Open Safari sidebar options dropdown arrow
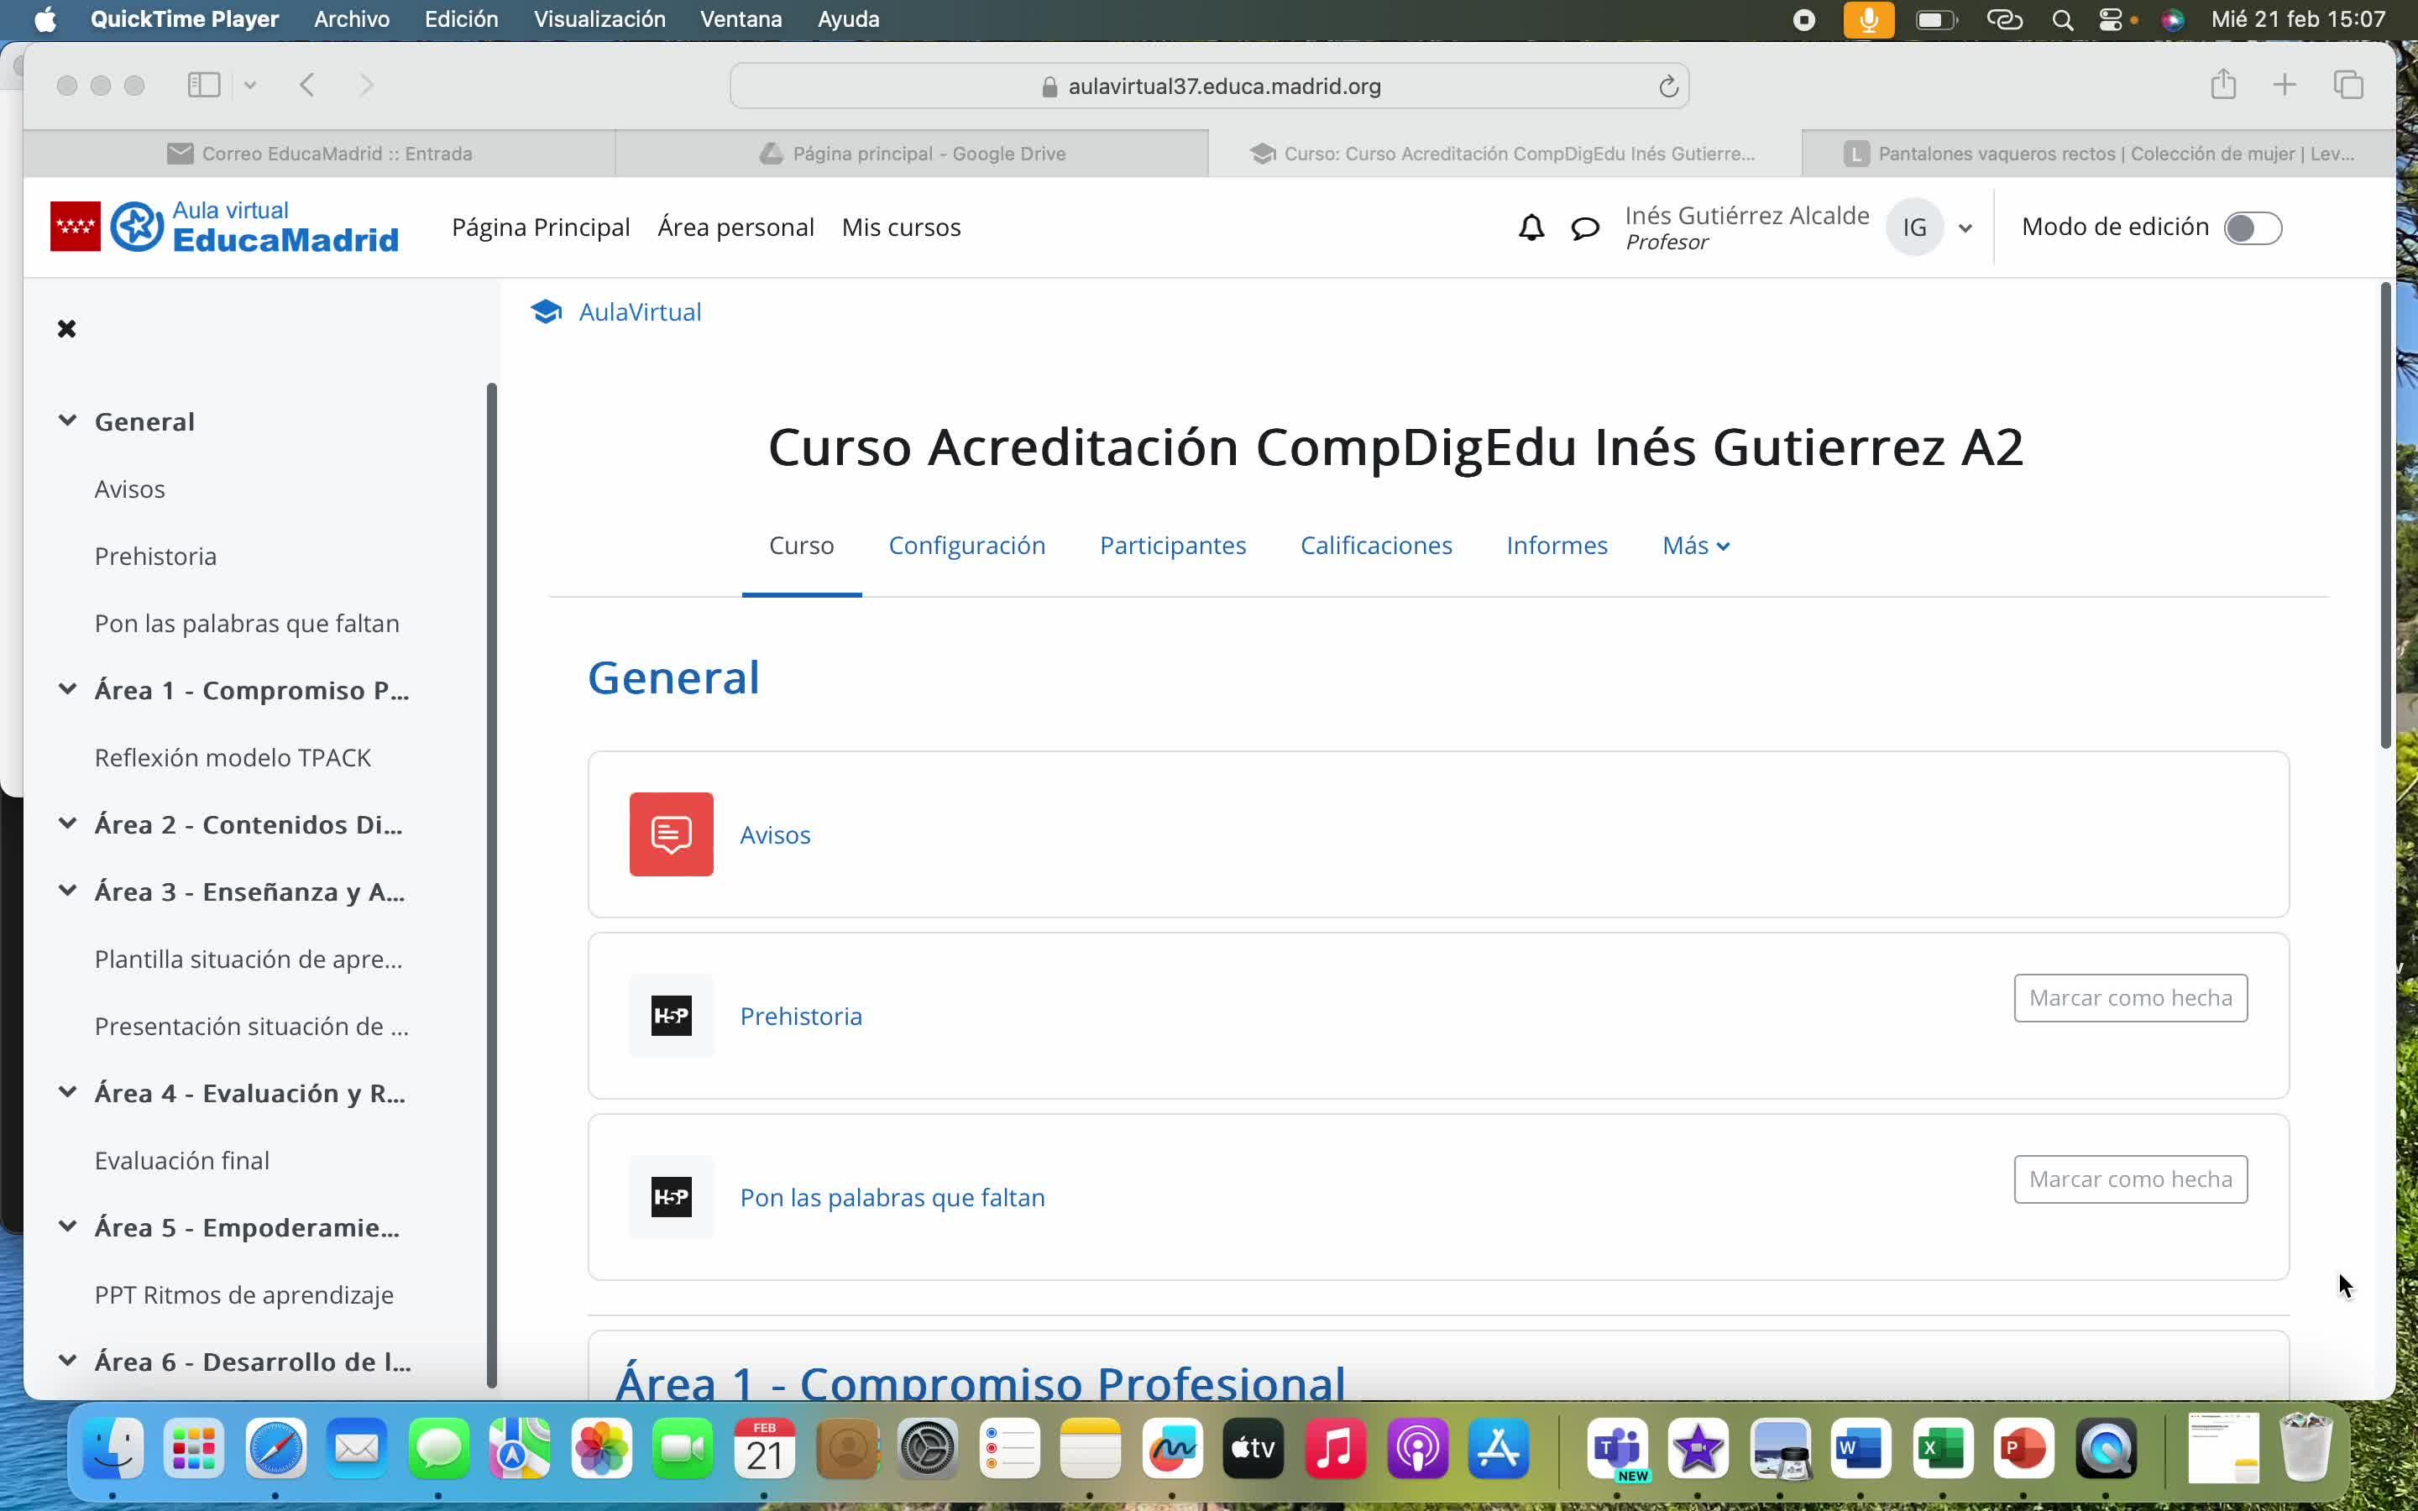 (x=250, y=86)
